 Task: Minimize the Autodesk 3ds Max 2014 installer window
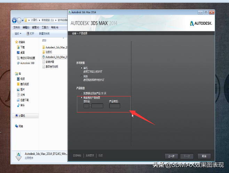click(x=200, y=12)
